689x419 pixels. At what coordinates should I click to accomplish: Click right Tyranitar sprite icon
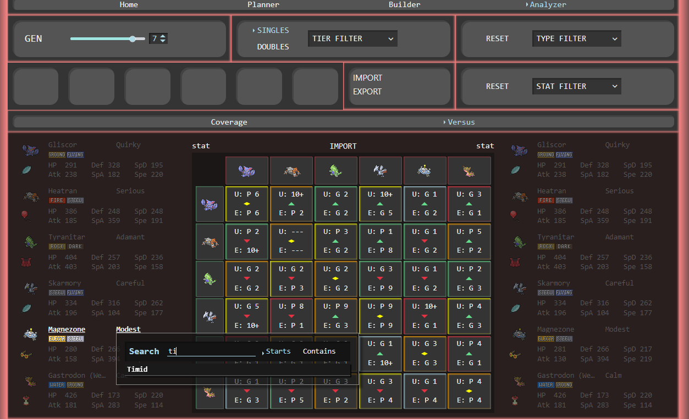519,242
